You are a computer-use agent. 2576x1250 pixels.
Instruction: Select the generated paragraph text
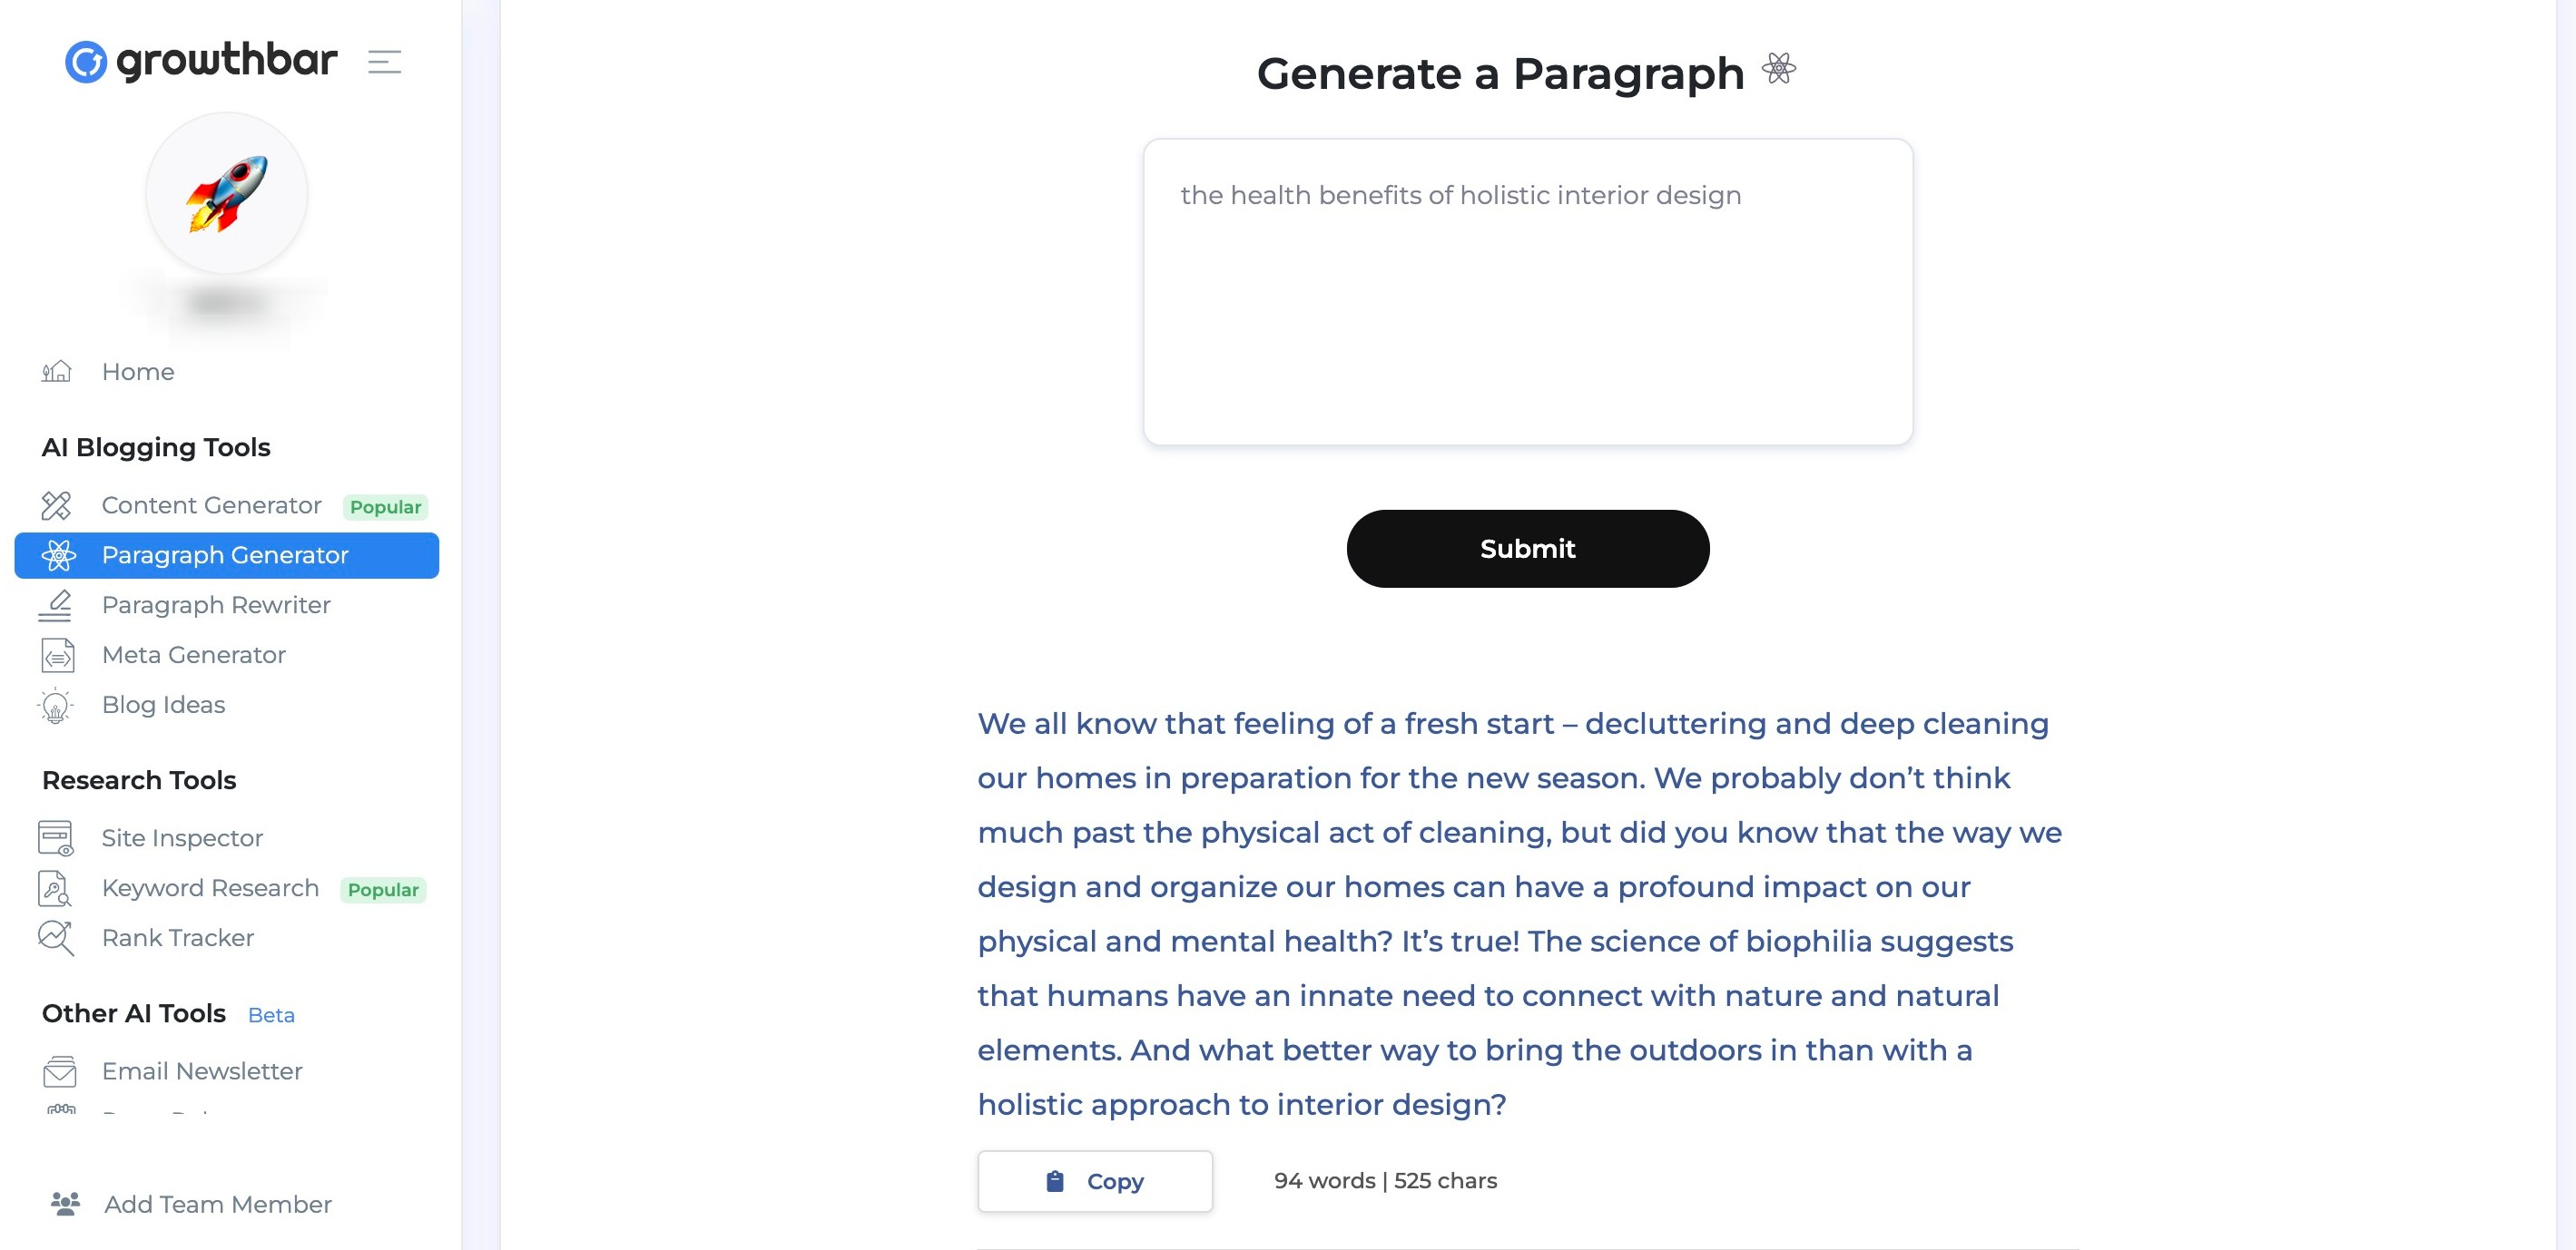[x=1520, y=913]
